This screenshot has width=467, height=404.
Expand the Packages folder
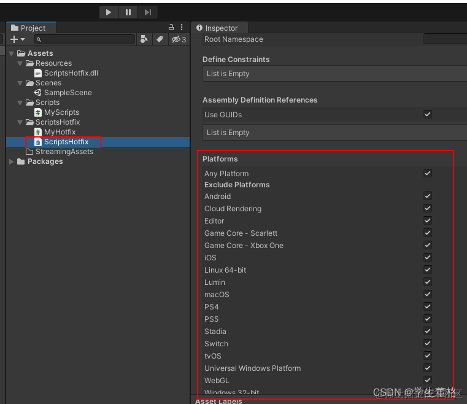(x=12, y=161)
